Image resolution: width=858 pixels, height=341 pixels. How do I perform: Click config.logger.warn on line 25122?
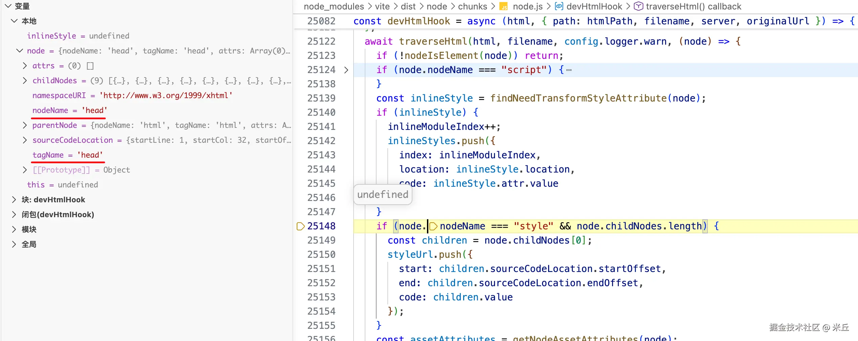tap(615, 41)
